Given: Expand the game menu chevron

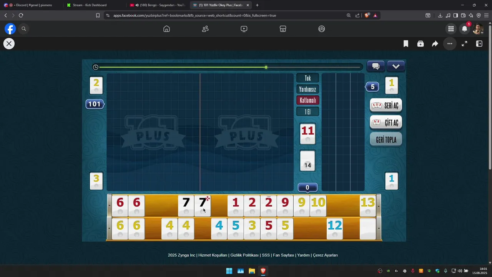Looking at the screenshot, I should click(396, 66).
